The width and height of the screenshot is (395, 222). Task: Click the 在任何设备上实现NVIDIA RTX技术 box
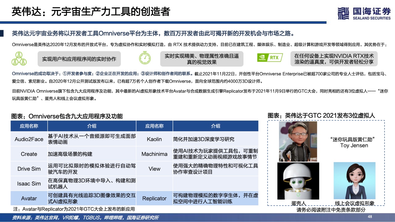334,59
